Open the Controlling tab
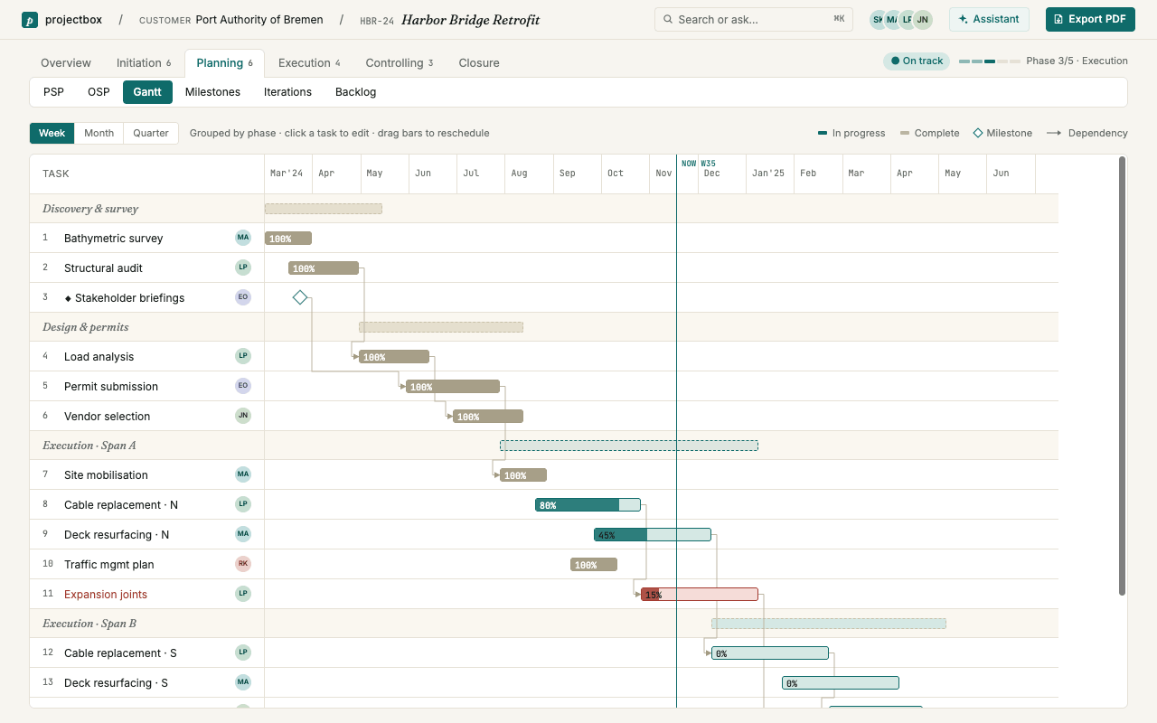 pos(400,63)
